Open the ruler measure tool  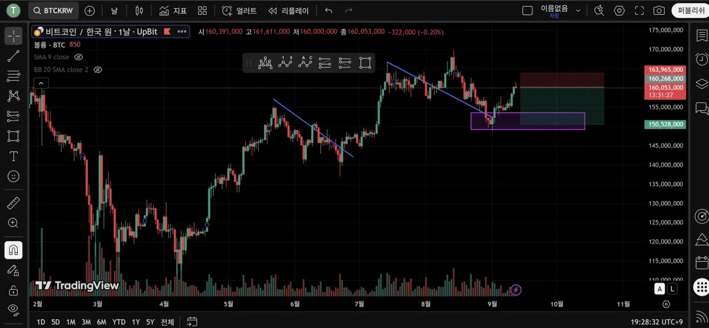[x=13, y=203]
